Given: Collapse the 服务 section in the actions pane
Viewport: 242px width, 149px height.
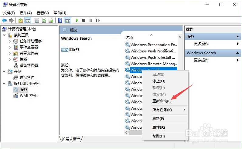Looking at the screenshot, I should coord(237,37).
